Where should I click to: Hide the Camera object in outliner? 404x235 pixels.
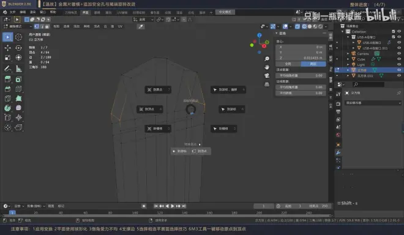click(399, 54)
